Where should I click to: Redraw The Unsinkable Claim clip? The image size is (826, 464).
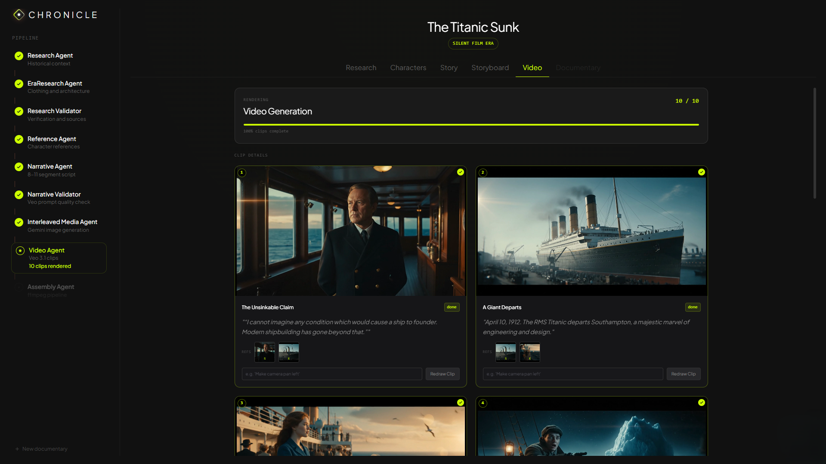[x=442, y=374]
